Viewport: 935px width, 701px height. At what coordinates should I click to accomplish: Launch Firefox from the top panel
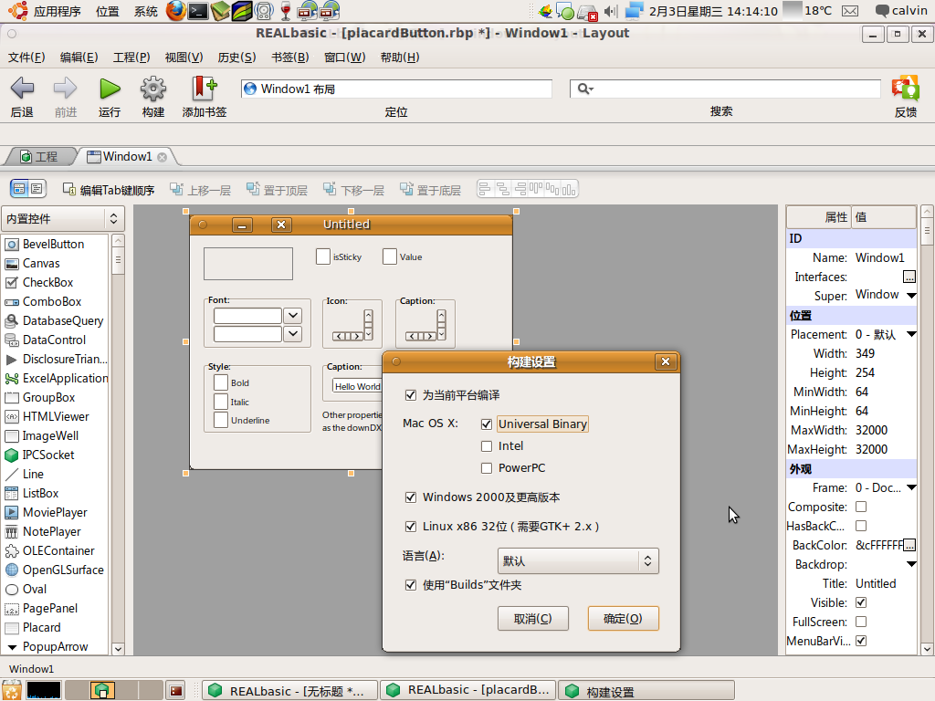click(175, 11)
